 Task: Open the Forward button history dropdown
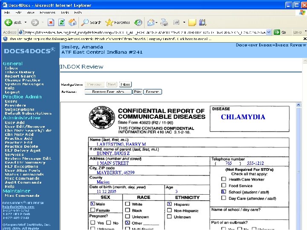43,23
